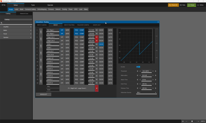The width and height of the screenshot is (206, 123).
Task: Click Attack Time single-left arrow
Action: [x=140, y=79]
